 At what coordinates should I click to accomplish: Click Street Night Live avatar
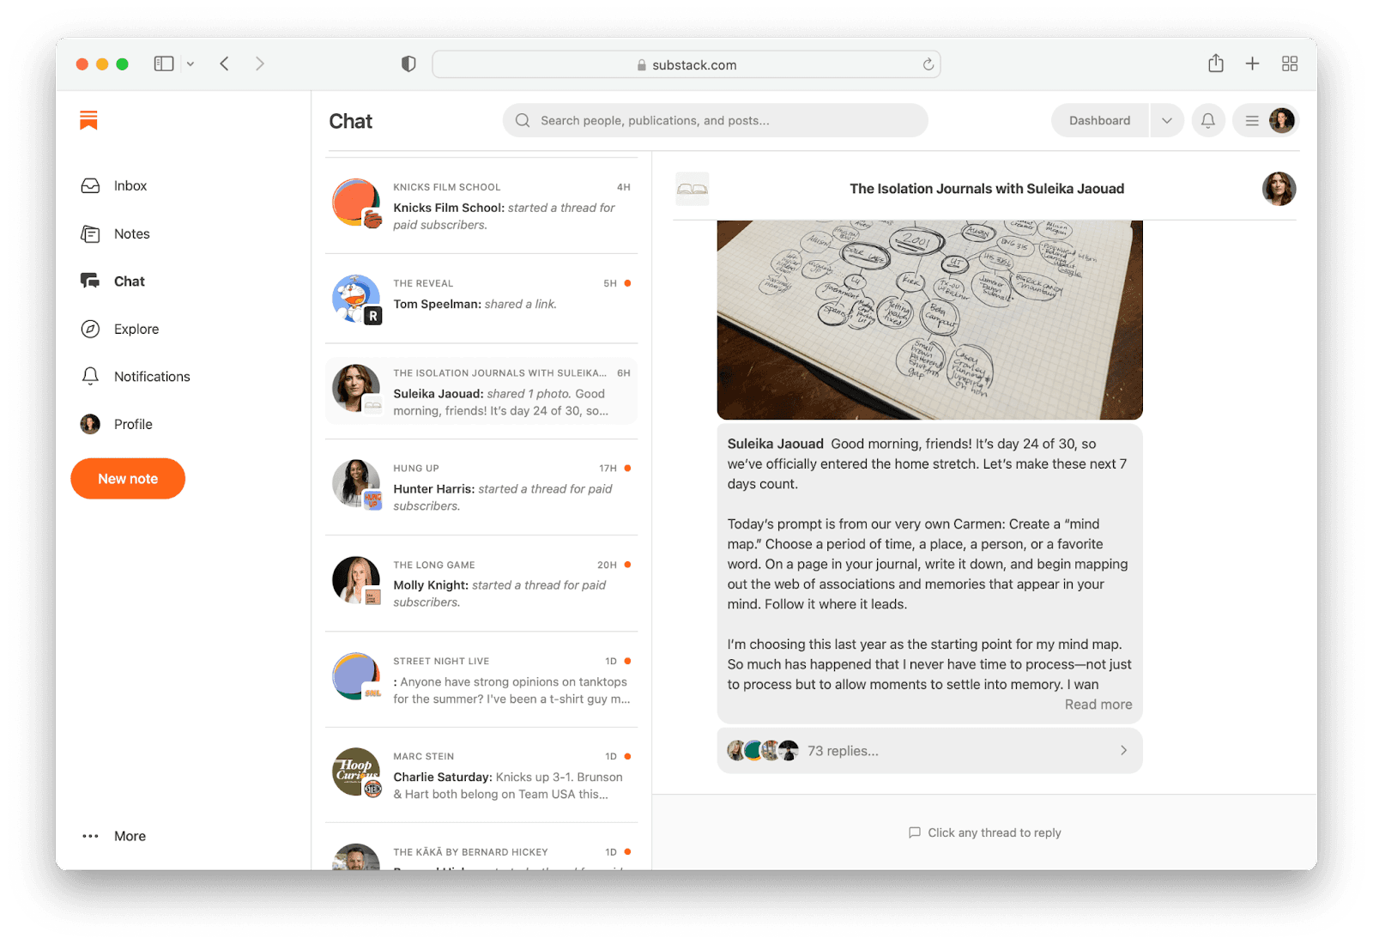(356, 676)
